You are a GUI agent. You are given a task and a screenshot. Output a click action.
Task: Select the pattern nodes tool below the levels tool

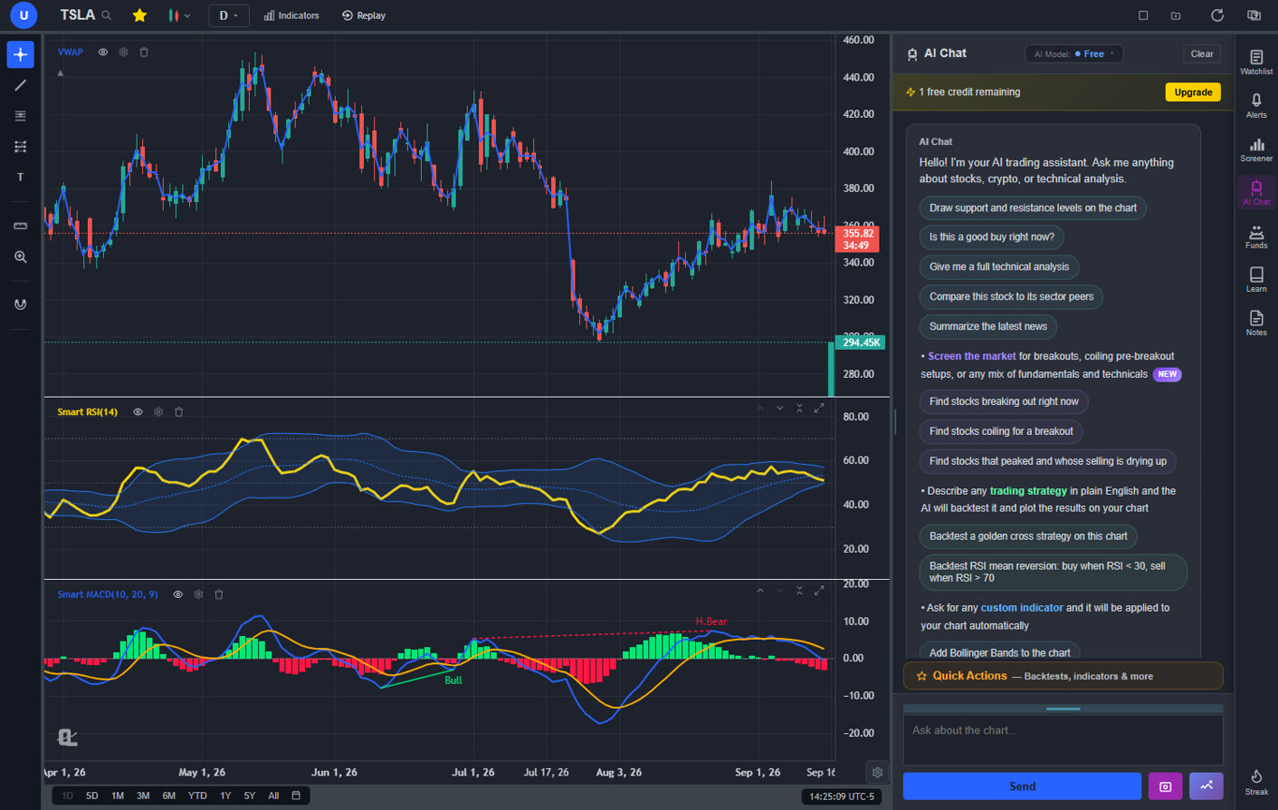21,147
